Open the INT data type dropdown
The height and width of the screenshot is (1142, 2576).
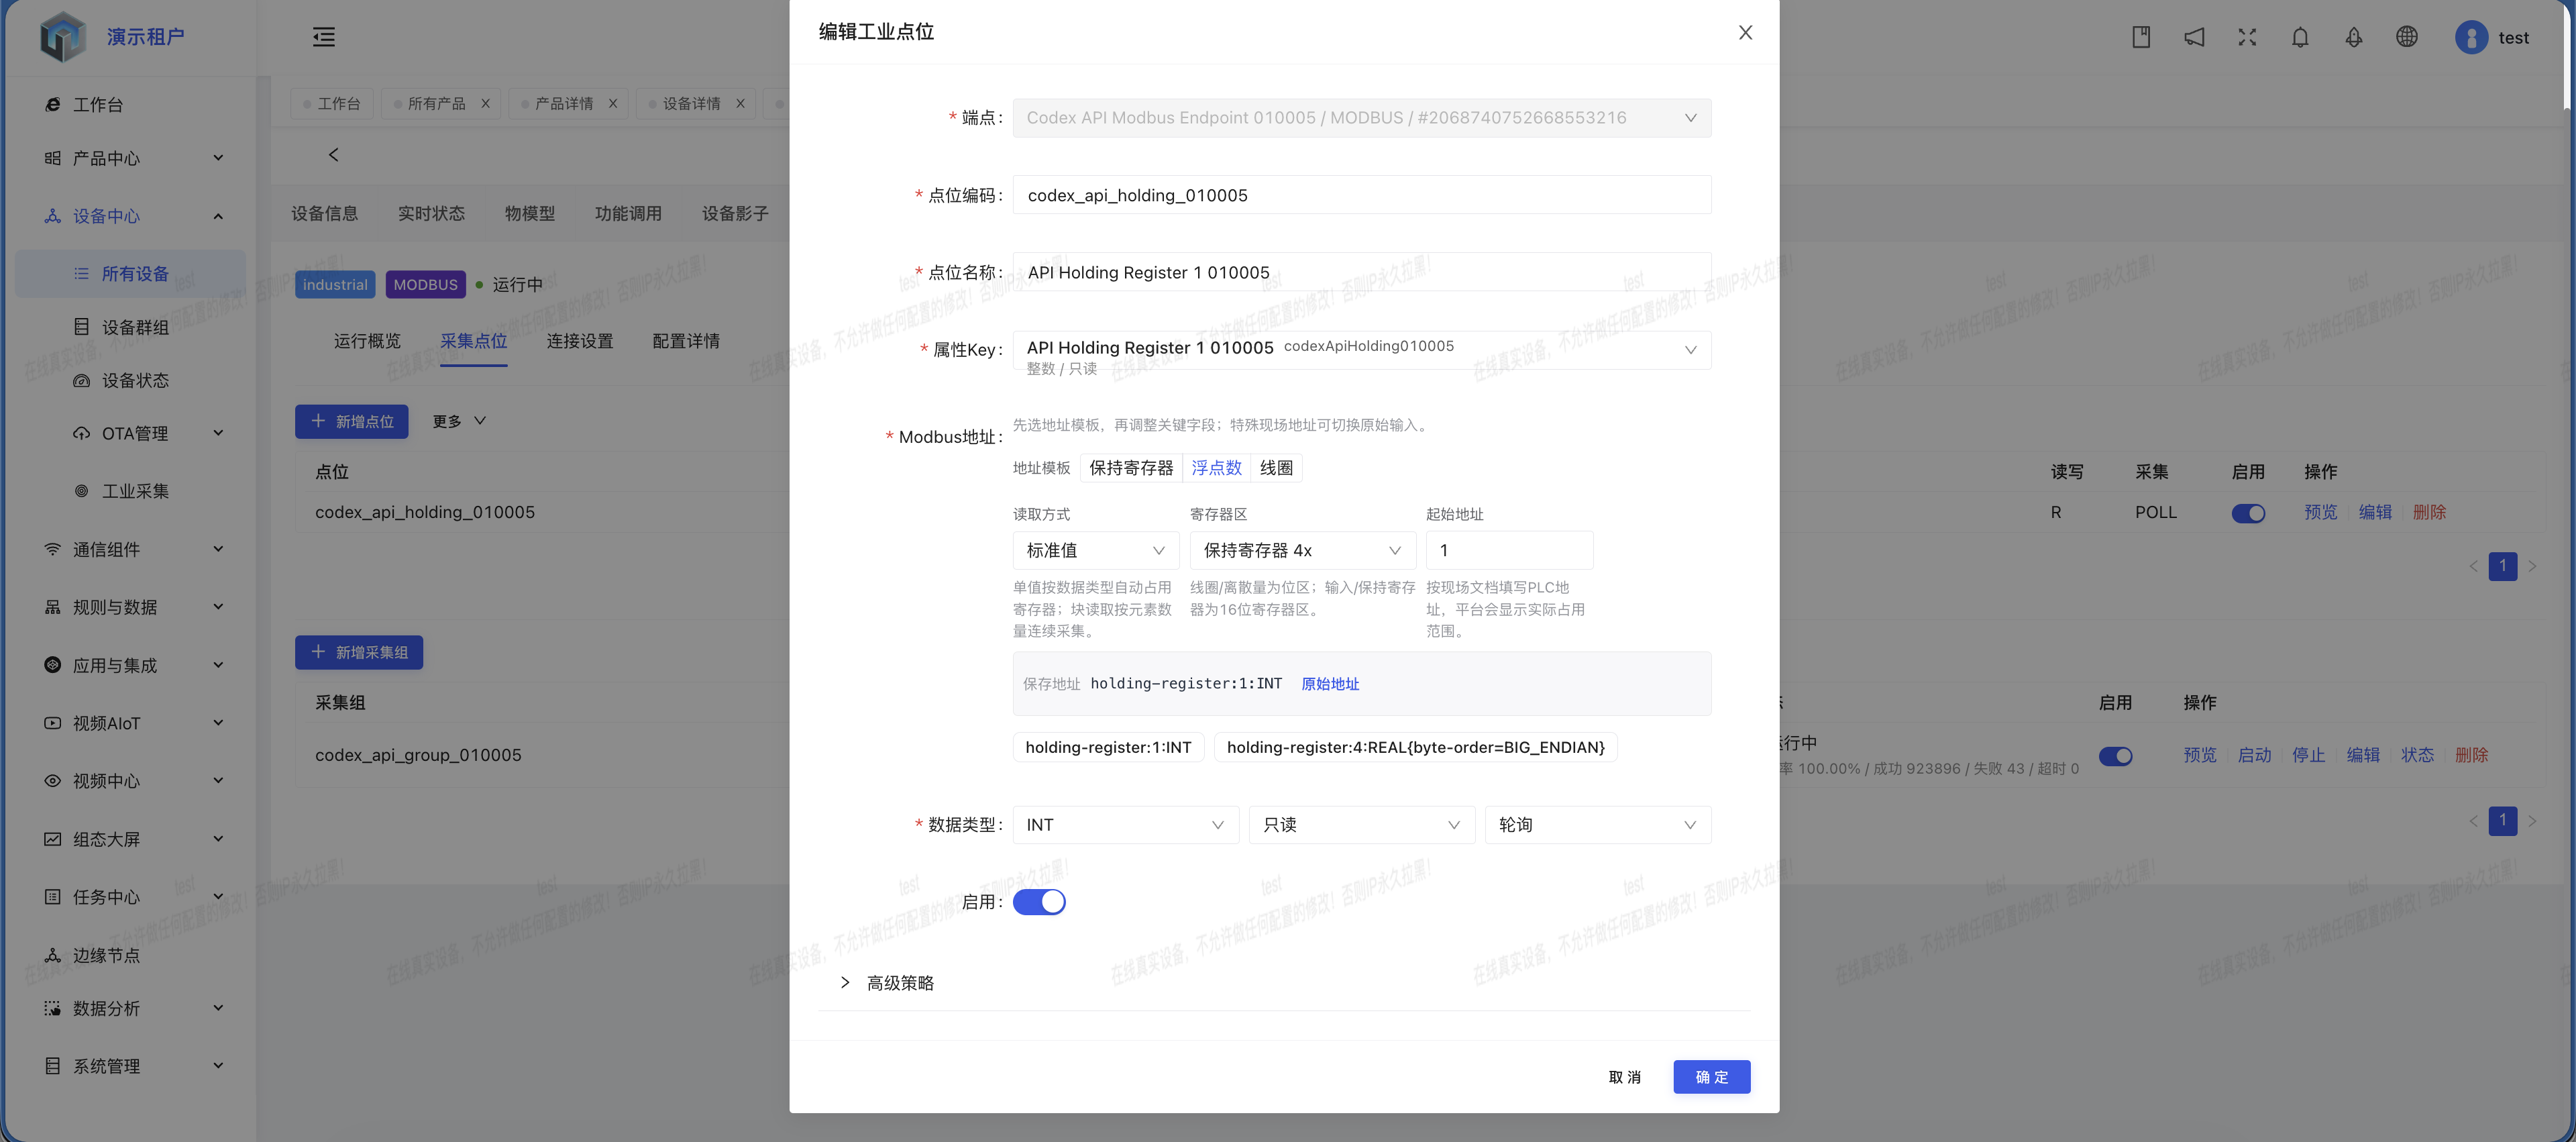point(1125,825)
